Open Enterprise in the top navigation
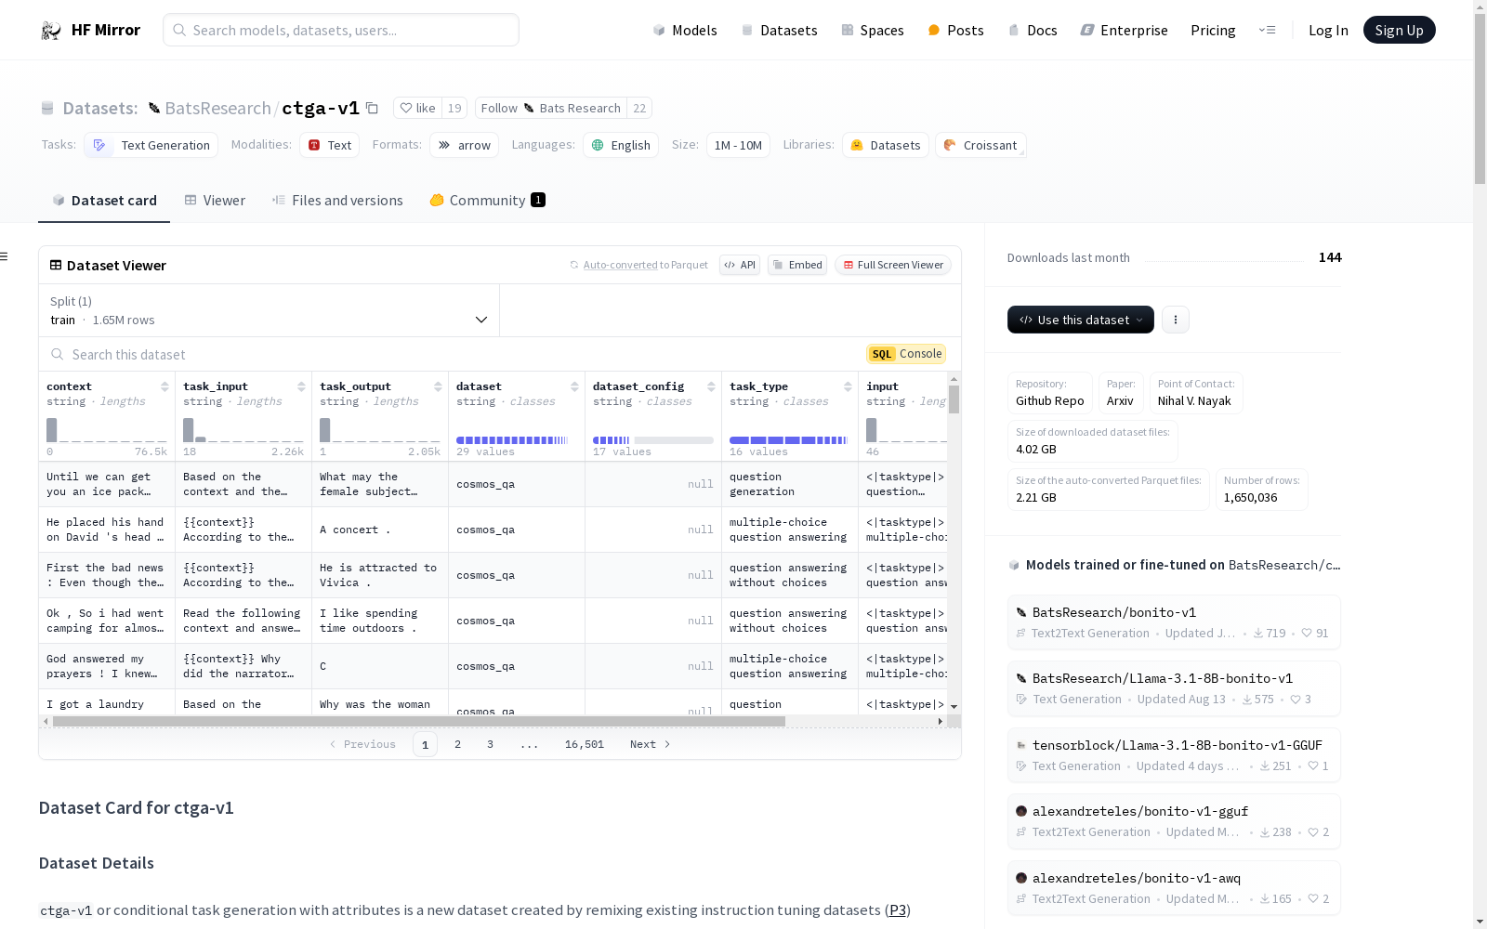1487x929 pixels. [1124, 30]
